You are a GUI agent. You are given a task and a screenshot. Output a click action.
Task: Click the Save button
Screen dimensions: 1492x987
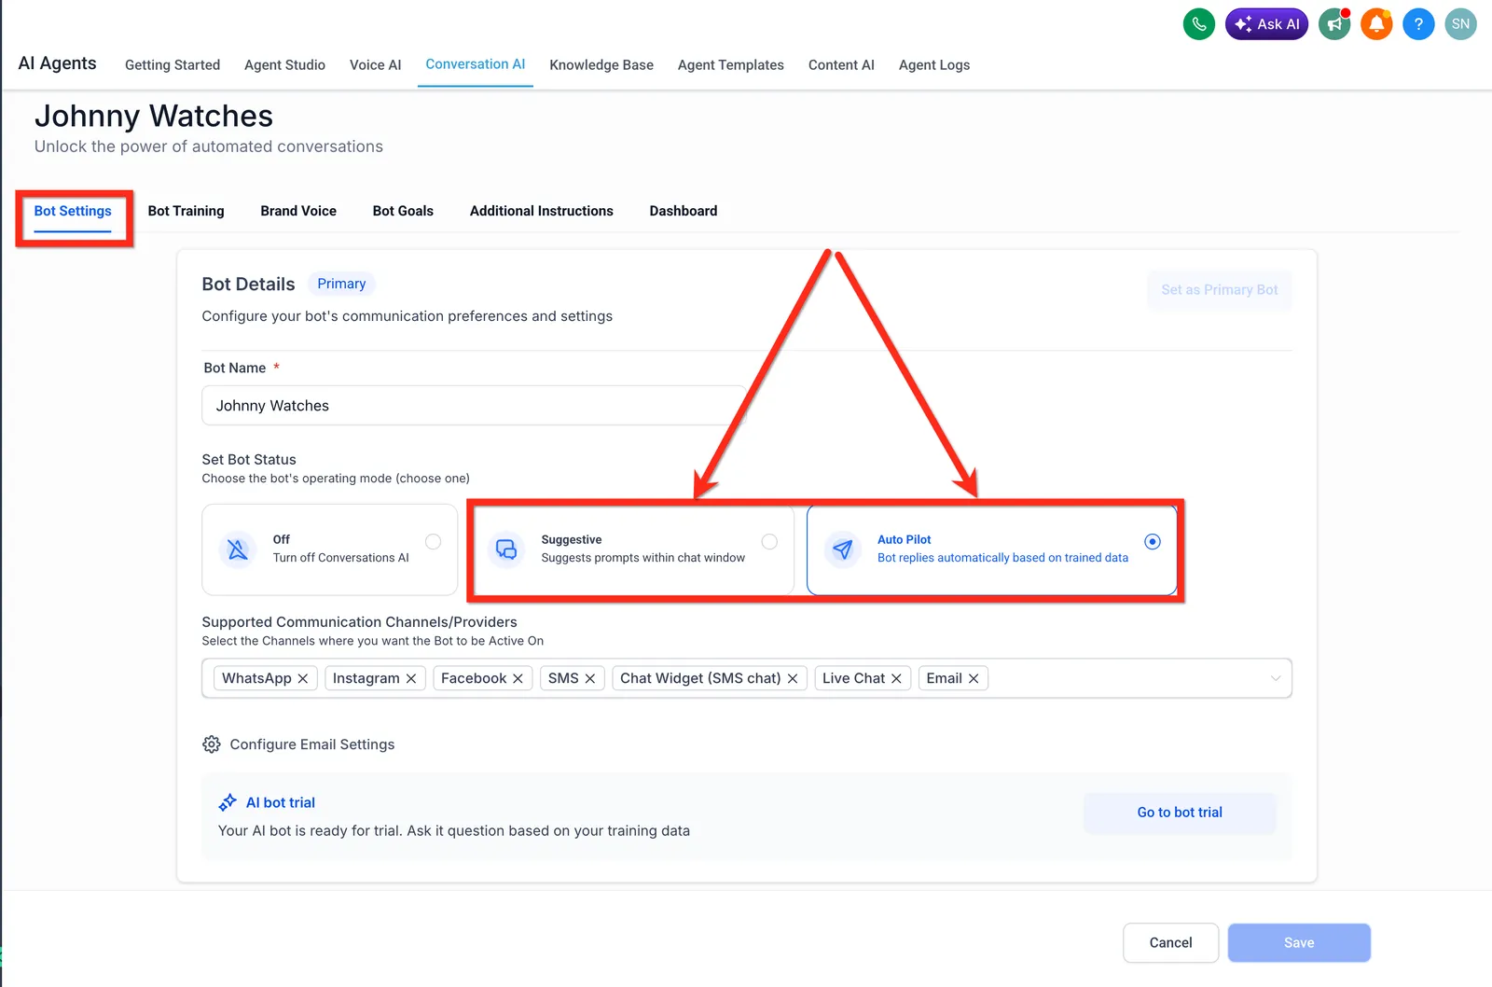click(1299, 943)
